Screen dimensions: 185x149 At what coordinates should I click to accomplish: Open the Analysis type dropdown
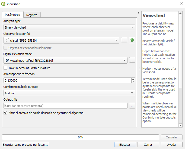click(69, 27)
